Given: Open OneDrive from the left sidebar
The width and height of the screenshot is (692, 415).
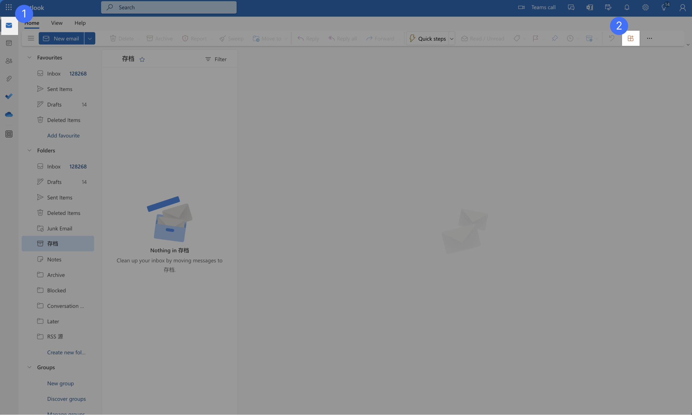Looking at the screenshot, I should coord(9,114).
